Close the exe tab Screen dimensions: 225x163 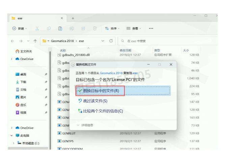(x=62, y=18)
